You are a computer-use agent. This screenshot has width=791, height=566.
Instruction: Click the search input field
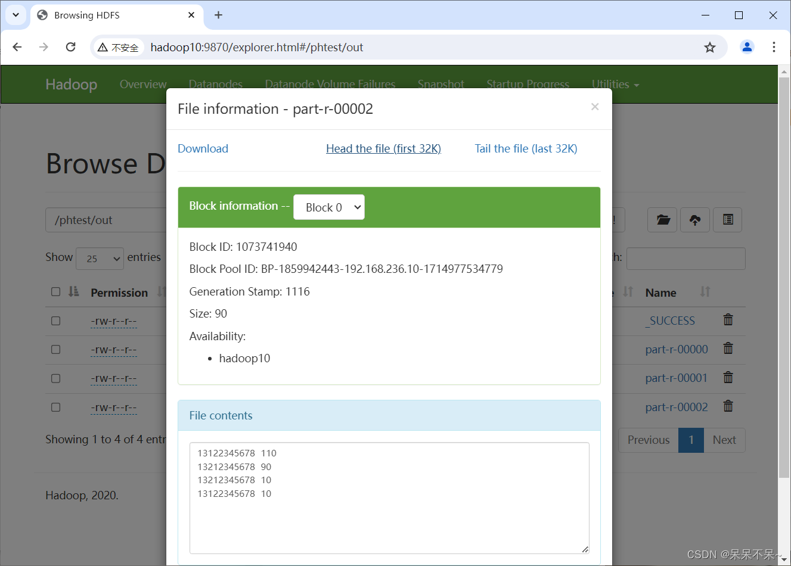coord(686,259)
